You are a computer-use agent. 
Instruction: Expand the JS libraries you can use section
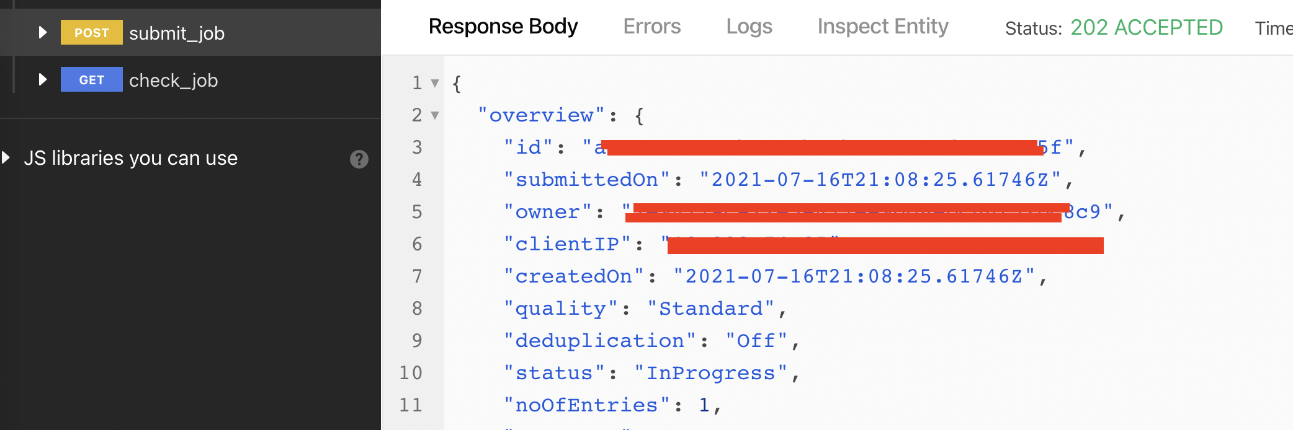coord(6,157)
